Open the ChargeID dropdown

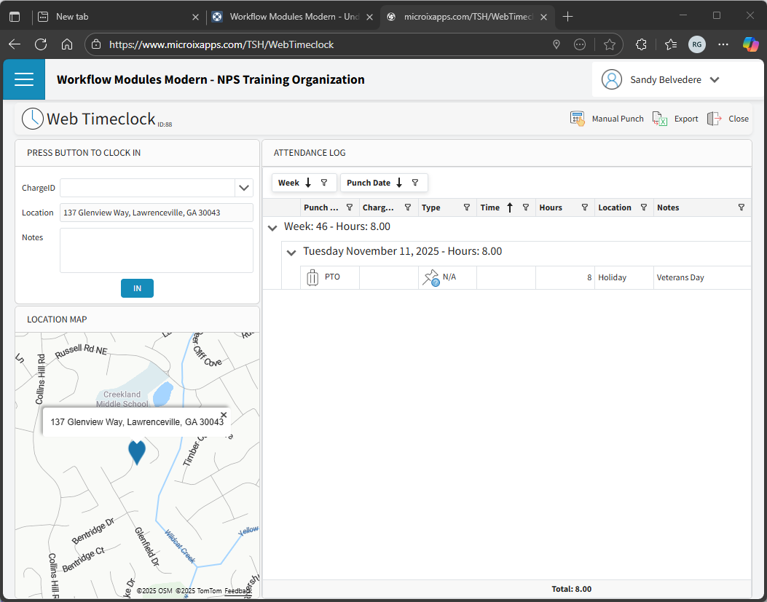point(244,188)
